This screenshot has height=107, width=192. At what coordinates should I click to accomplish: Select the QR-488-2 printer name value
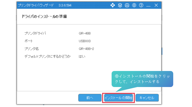(x=86, y=49)
